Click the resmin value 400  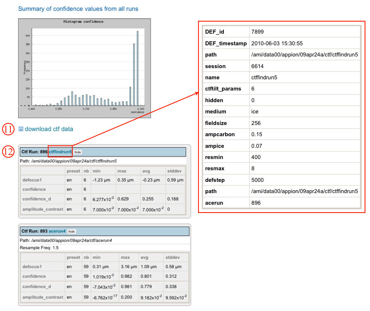tap(256, 157)
